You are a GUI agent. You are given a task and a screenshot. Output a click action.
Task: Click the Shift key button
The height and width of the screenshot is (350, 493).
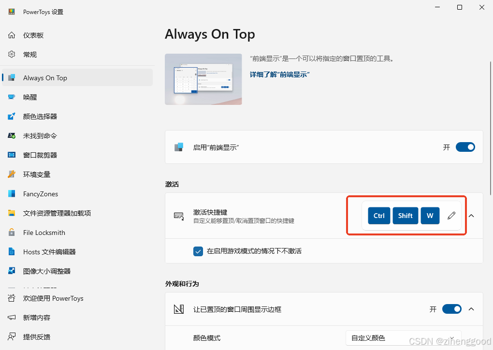point(406,216)
